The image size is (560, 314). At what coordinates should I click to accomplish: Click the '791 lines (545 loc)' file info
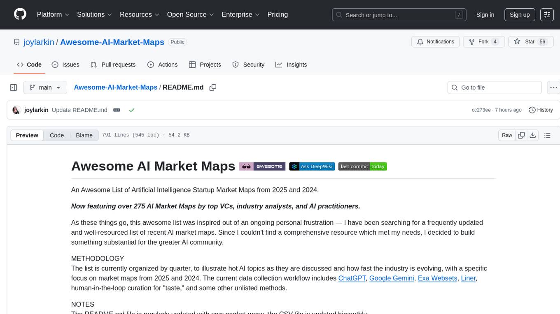tap(131, 135)
